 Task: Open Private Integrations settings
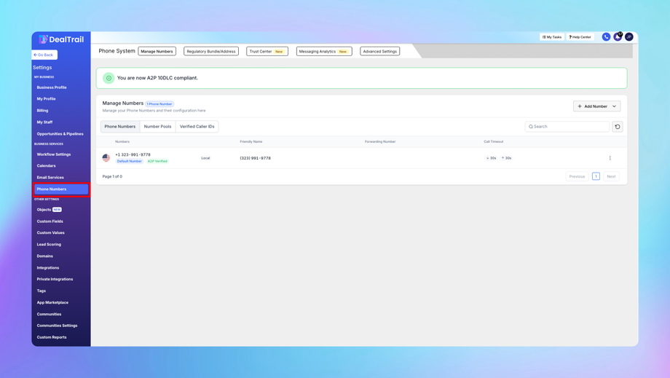coord(55,280)
